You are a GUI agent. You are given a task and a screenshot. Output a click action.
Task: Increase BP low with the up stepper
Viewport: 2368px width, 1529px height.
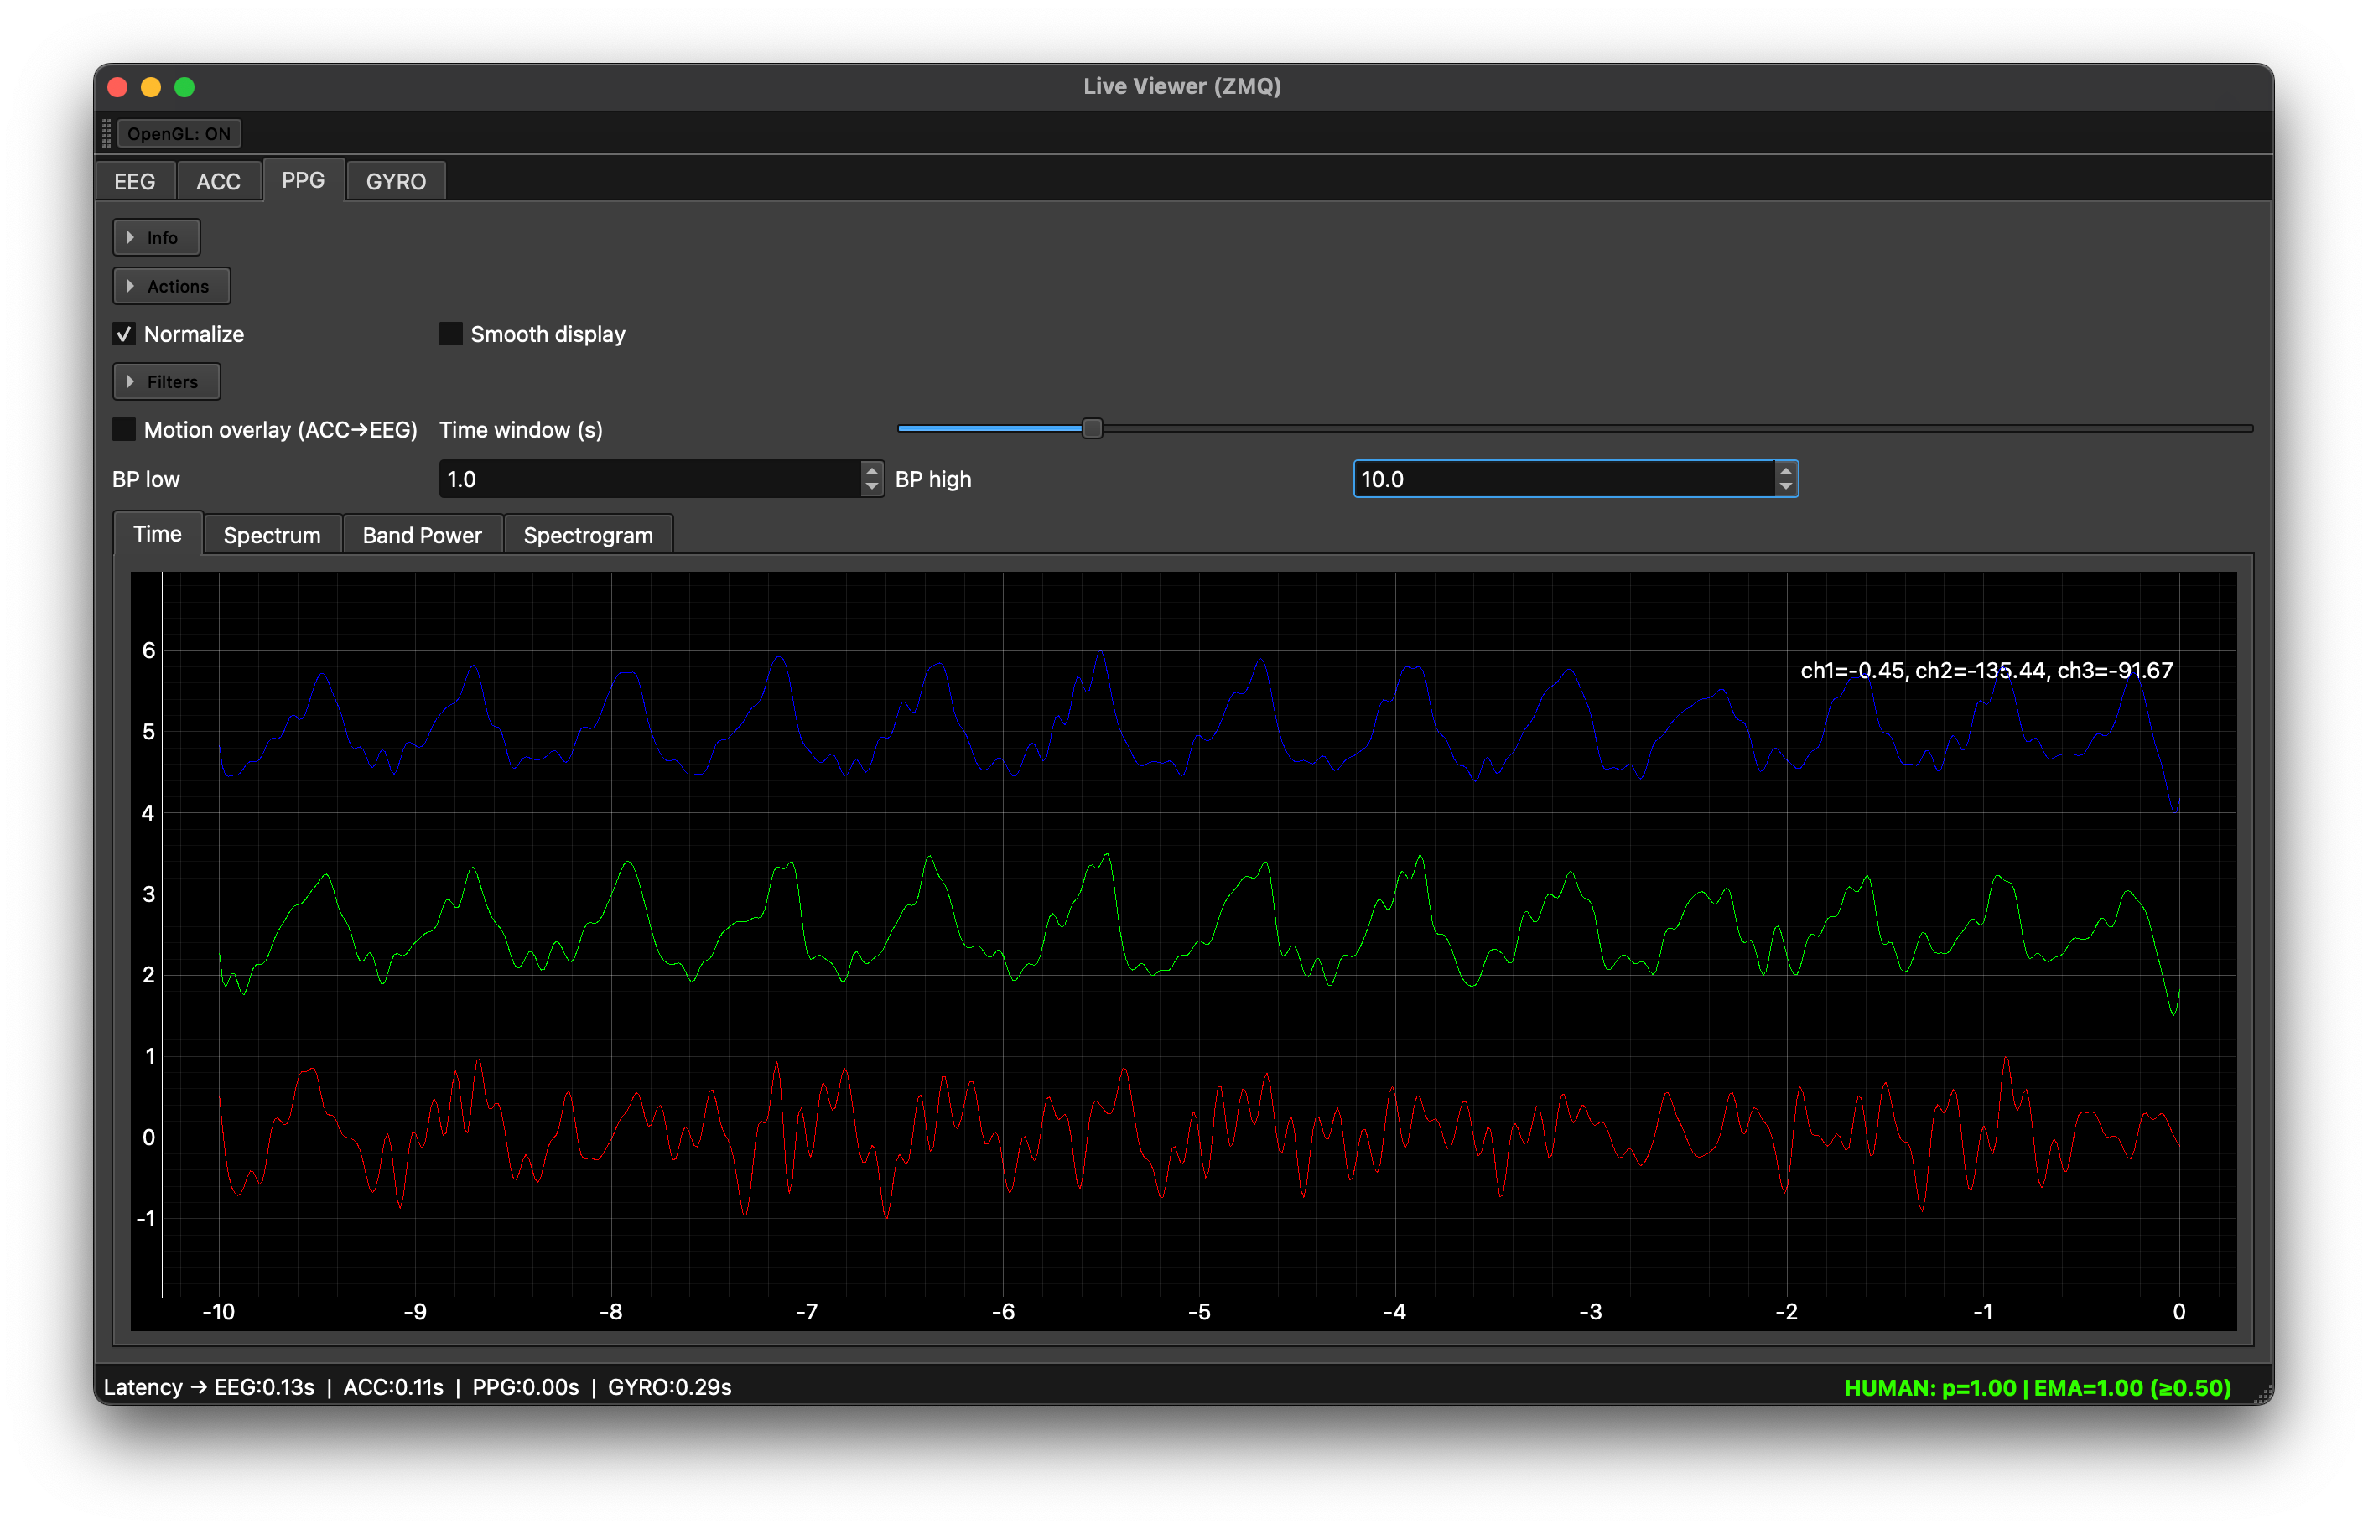point(870,472)
